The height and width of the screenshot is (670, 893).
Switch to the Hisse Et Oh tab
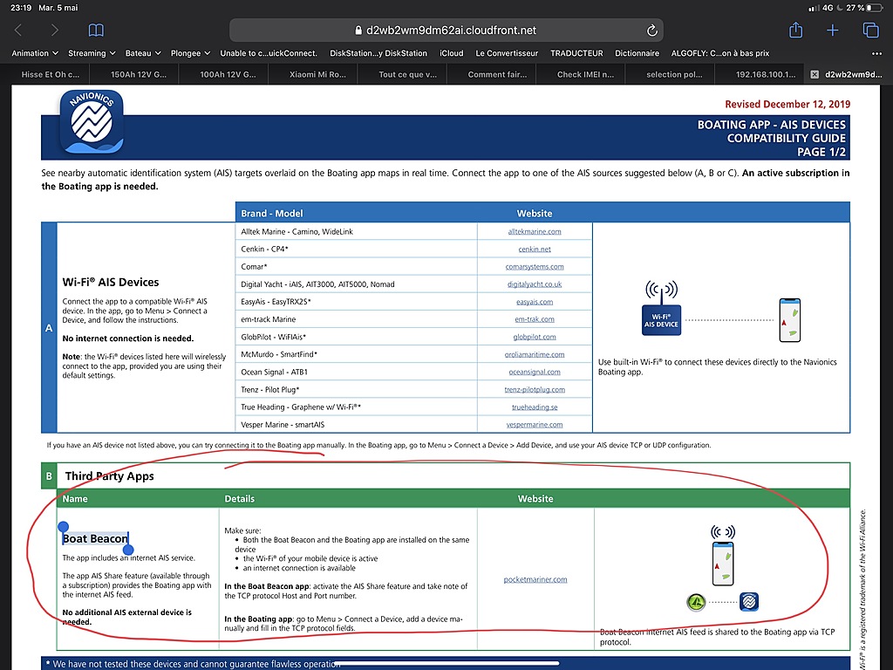coord(50,75)
